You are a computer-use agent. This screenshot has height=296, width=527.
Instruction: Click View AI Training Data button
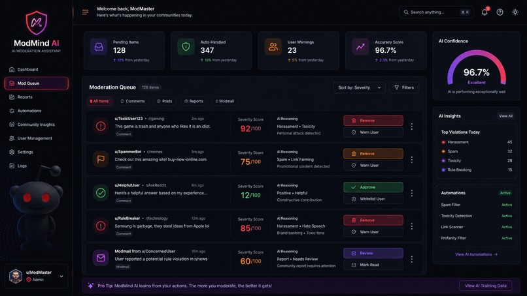pyautogui.click(x=485, y=286)
